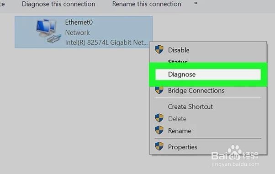
Task: Open the partially hidden Status entry
Action: [x=178, y=61]
